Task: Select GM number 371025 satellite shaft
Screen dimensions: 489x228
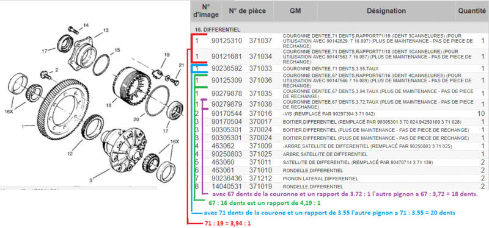Action: (x=260, y=154)
